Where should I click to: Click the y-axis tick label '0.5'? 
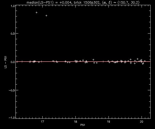click(13, 34)
